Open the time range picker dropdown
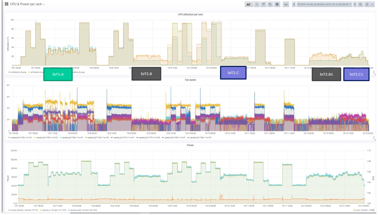The height and width of the screenshot is (215, 378). (x=324, y=4)
